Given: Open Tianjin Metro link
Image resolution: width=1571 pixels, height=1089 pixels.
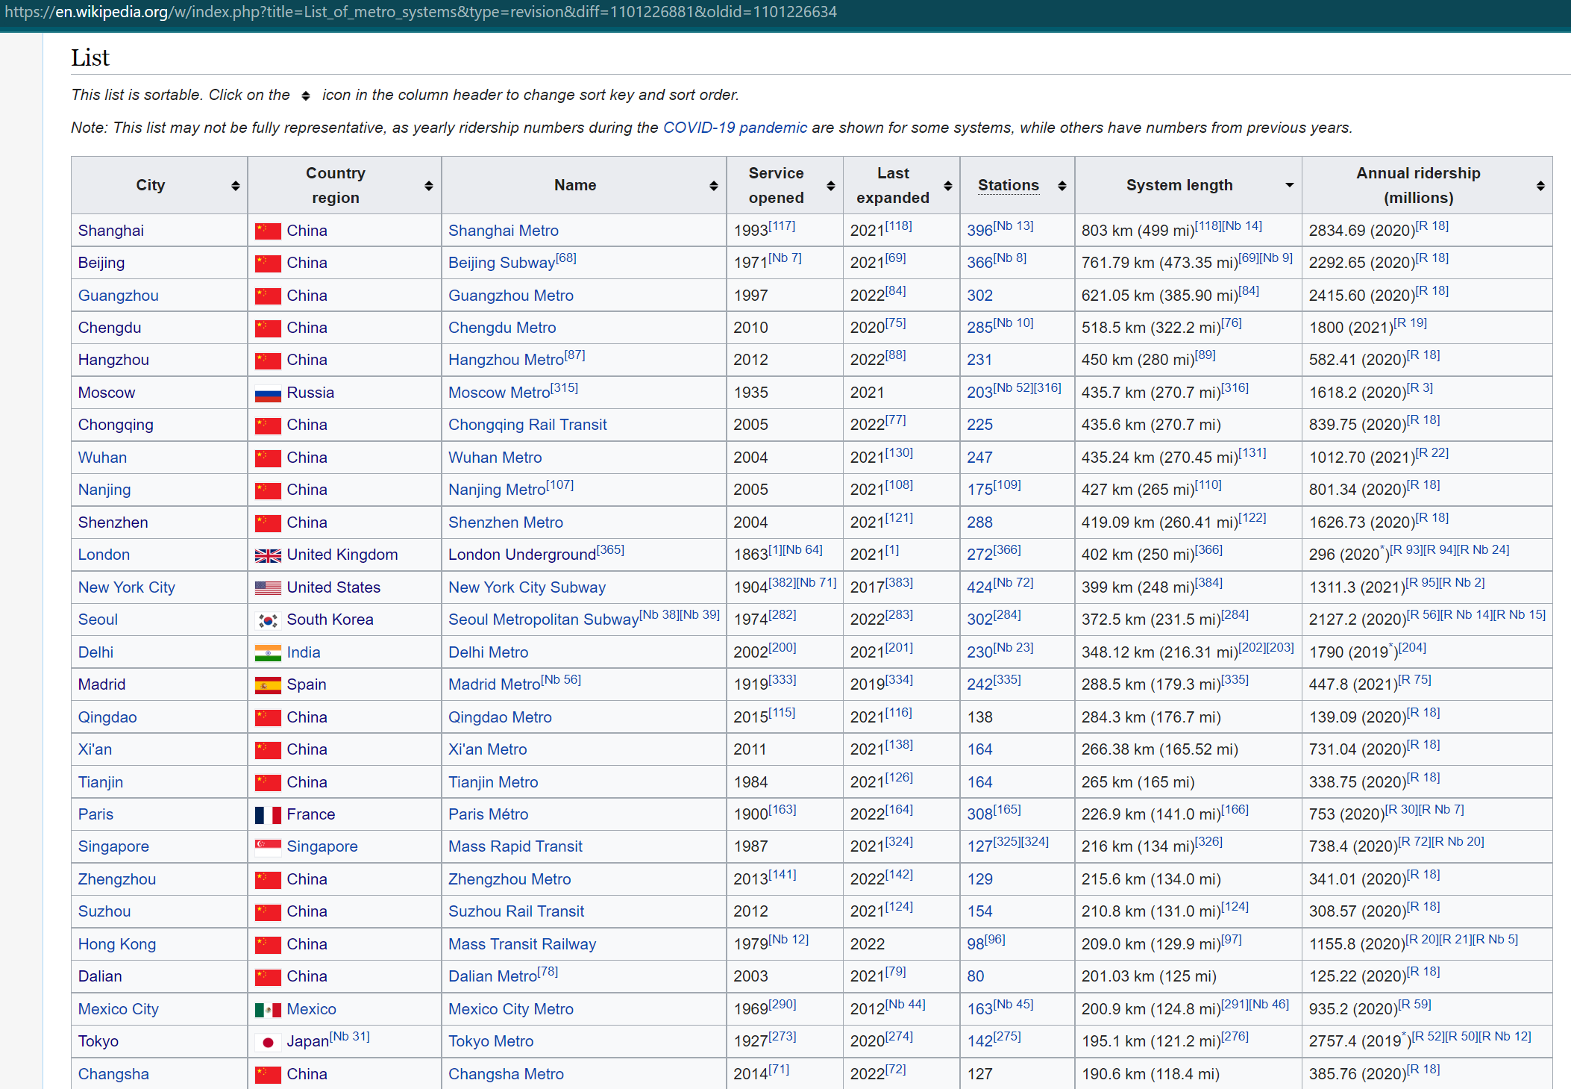Looking at the screenshot, I should (x=493, y=782).
